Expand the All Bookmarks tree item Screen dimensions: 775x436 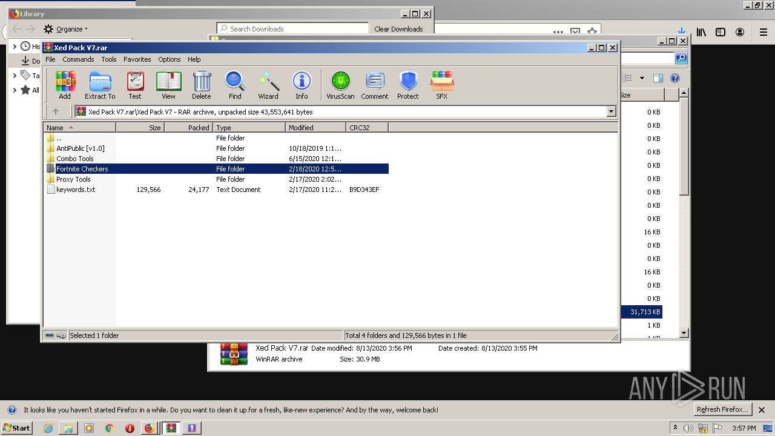click(x=15, y=90)
